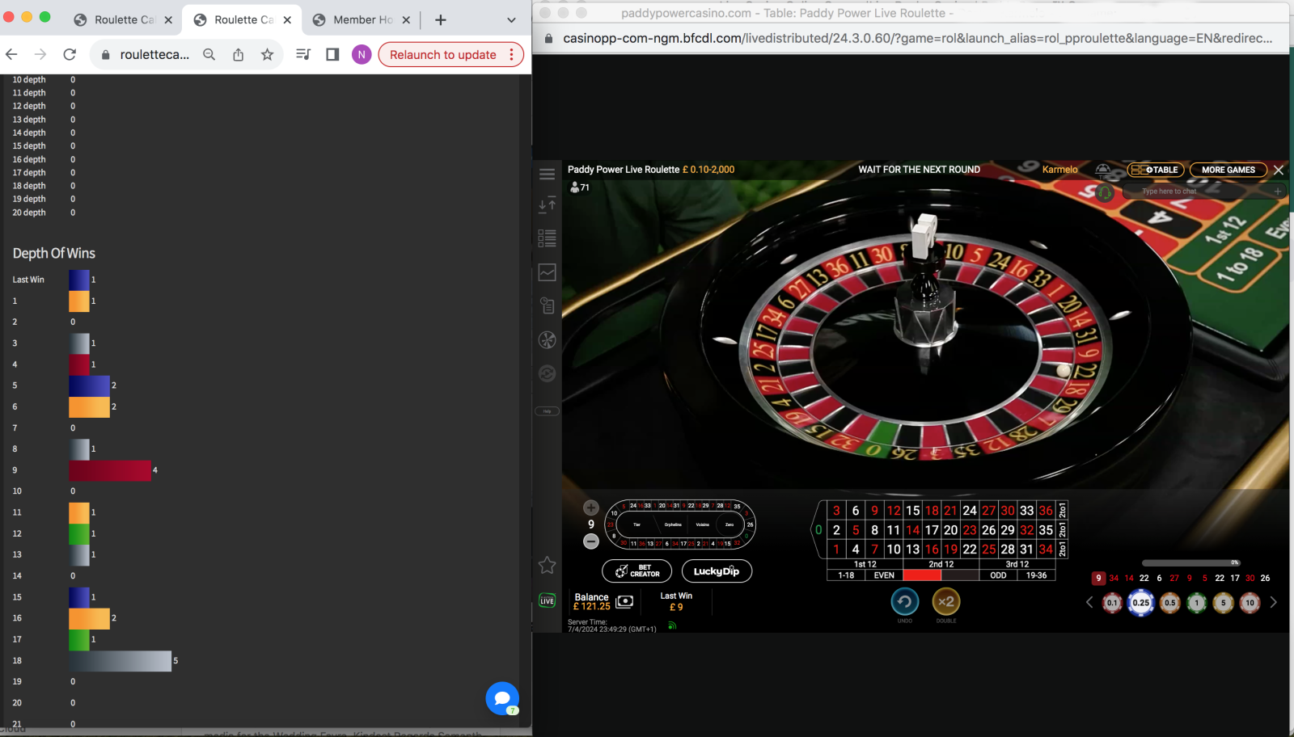
Task: Click the cashier icon beside Balance
Action: [x=624, y=601]
